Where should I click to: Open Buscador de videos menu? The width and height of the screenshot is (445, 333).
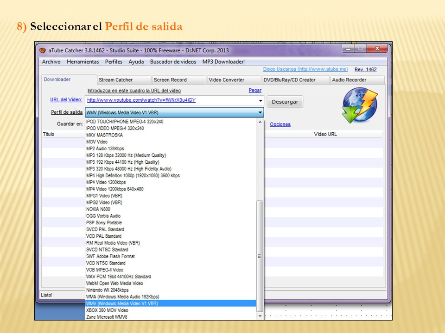click(173, 62)
